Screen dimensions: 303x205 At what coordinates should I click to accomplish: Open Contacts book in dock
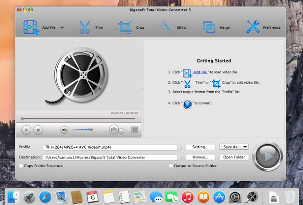[77, 197]
